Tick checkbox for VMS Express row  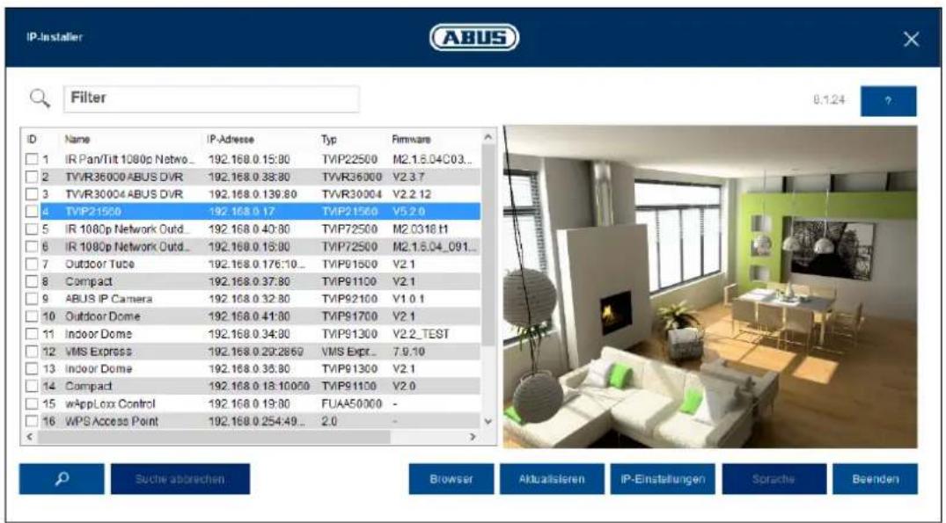pos(32,352)
